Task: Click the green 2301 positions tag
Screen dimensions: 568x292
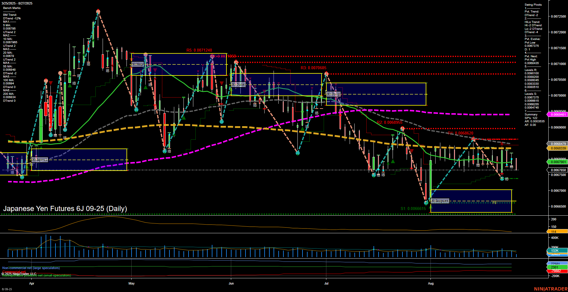Action: (x=557, y=267)
